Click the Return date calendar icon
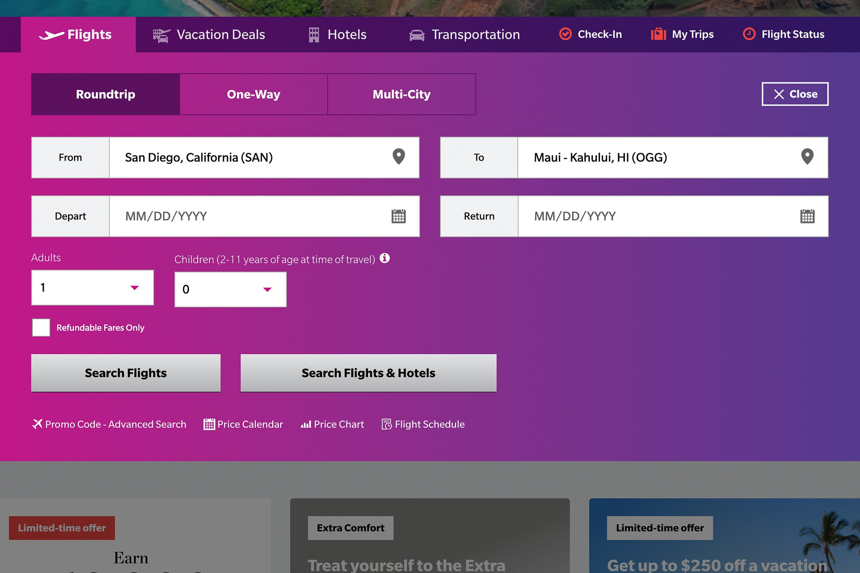Viewport: 860px width, 573px height. (x=807, y=216)
